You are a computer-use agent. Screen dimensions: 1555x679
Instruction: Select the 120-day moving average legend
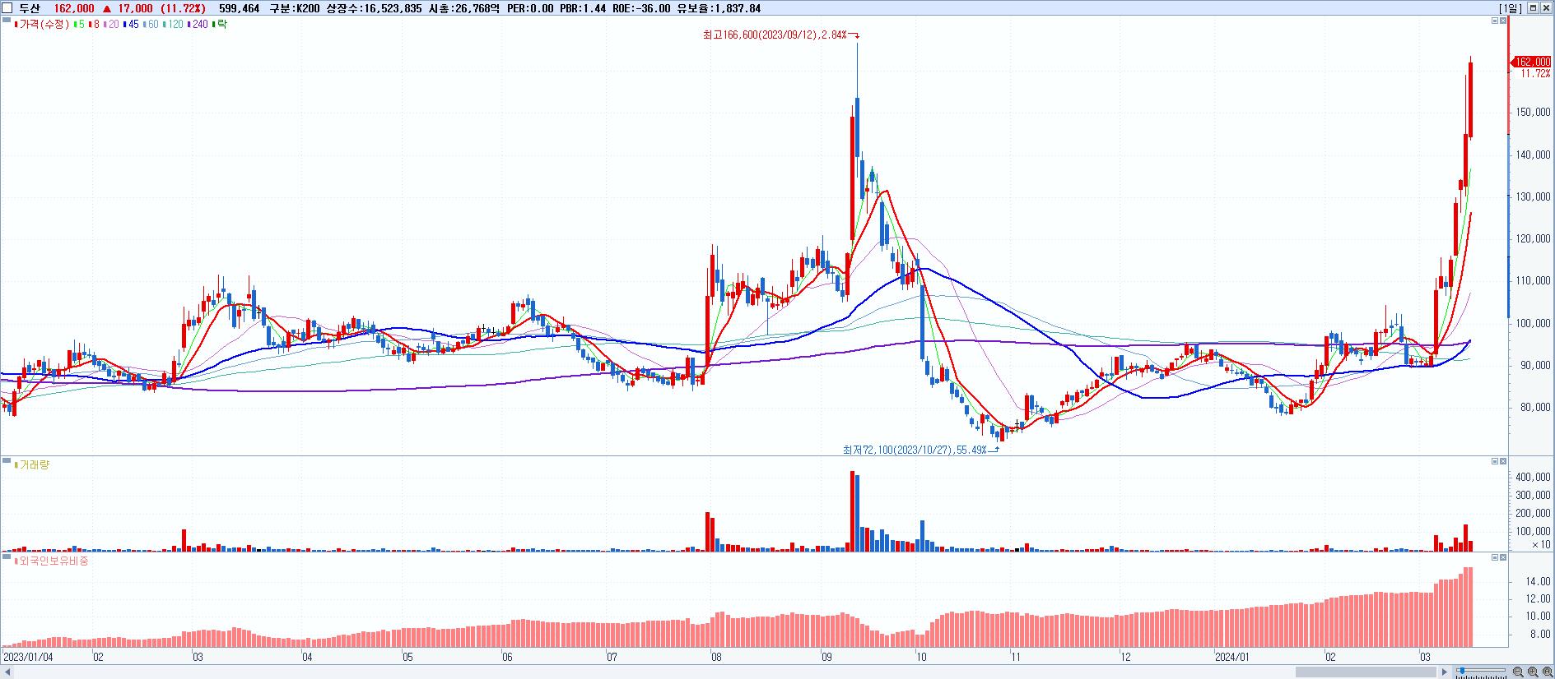click(173, 24)
